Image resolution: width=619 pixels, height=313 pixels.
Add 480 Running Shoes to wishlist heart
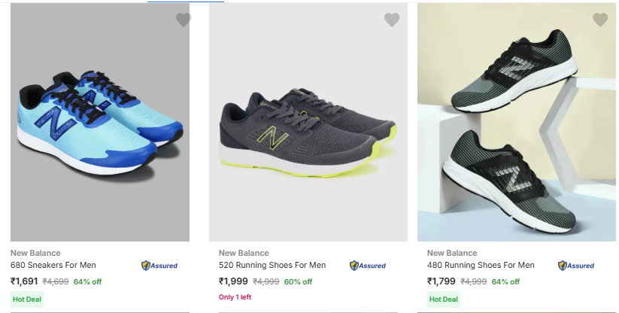600,20
